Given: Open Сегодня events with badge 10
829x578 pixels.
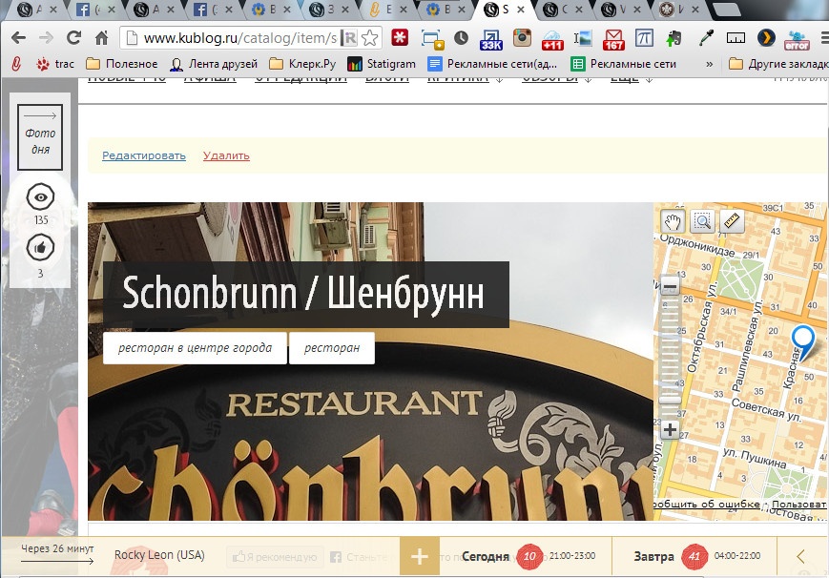Looking at the screenshot, I should point(528,556).
